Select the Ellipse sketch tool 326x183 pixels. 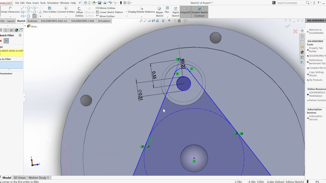(x=34, y=12)
